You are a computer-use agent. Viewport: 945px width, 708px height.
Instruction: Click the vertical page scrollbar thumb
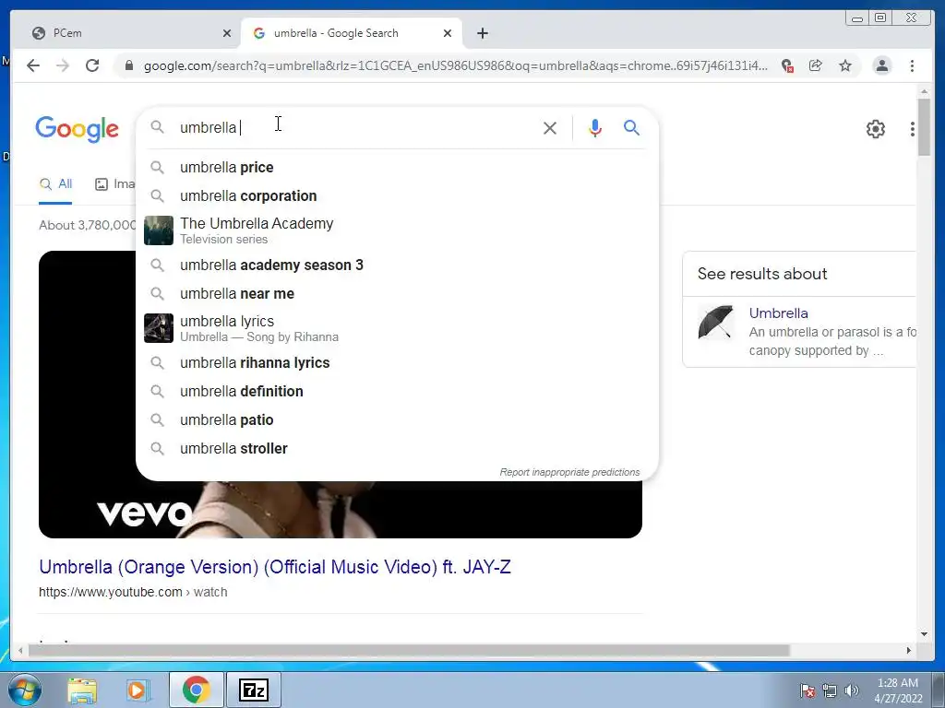tap(924, 126)
